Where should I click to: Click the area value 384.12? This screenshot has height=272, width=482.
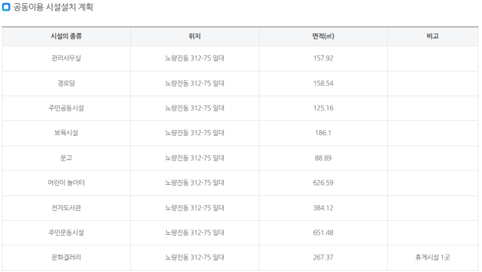[x=323, y=208]
